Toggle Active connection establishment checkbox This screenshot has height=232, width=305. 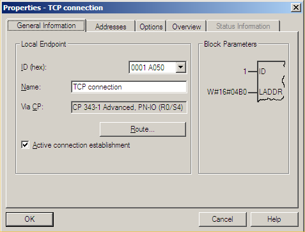25,145
